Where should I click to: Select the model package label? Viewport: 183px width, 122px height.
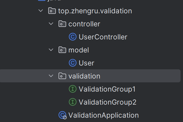coord(79,50)
